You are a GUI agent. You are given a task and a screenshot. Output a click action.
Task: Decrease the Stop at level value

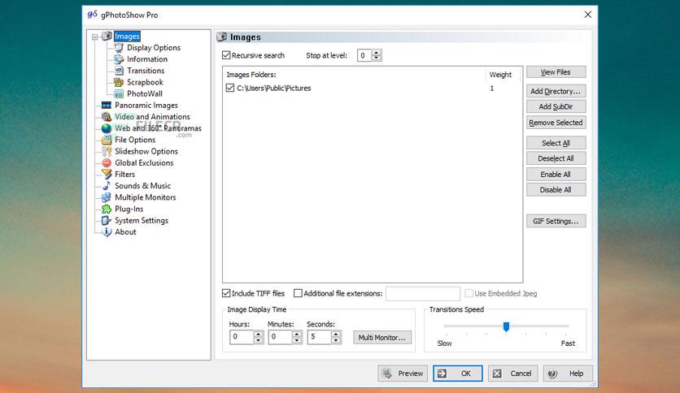pyautogui.click(x=377, y=58)
